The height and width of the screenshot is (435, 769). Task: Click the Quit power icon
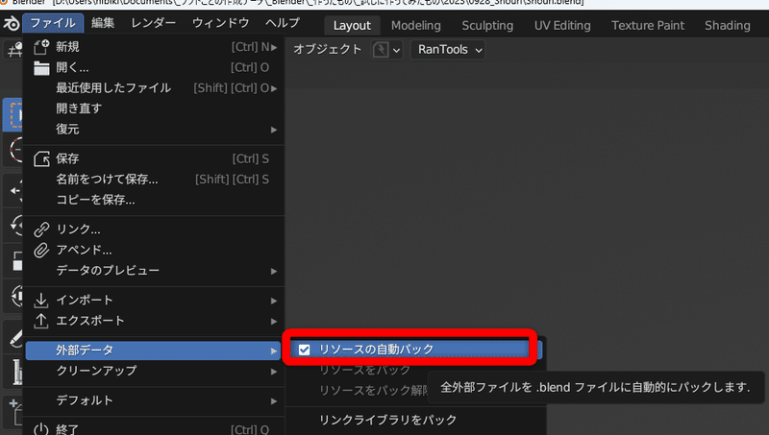(41, 429)
